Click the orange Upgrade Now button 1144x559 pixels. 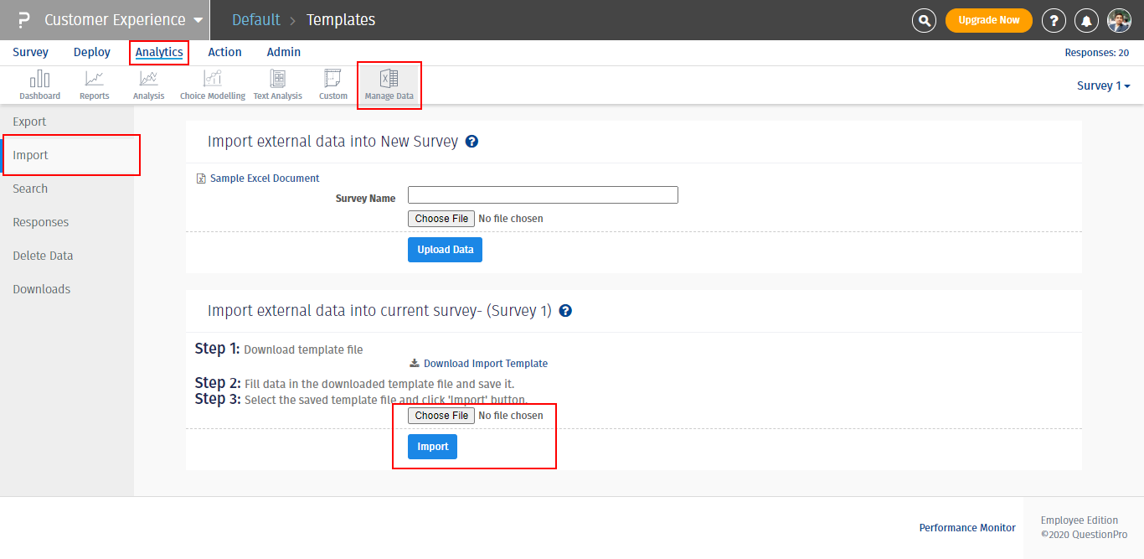988,20
